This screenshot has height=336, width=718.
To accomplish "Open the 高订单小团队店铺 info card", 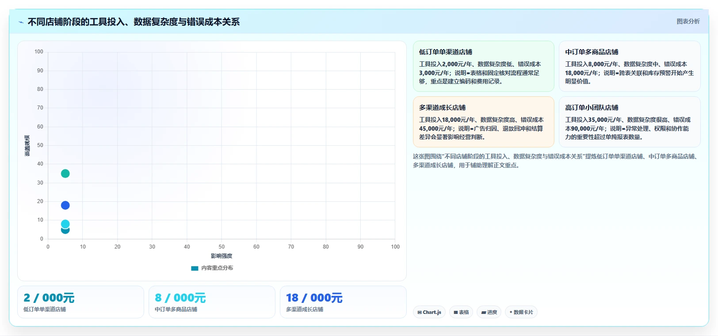I will point(630,122).
